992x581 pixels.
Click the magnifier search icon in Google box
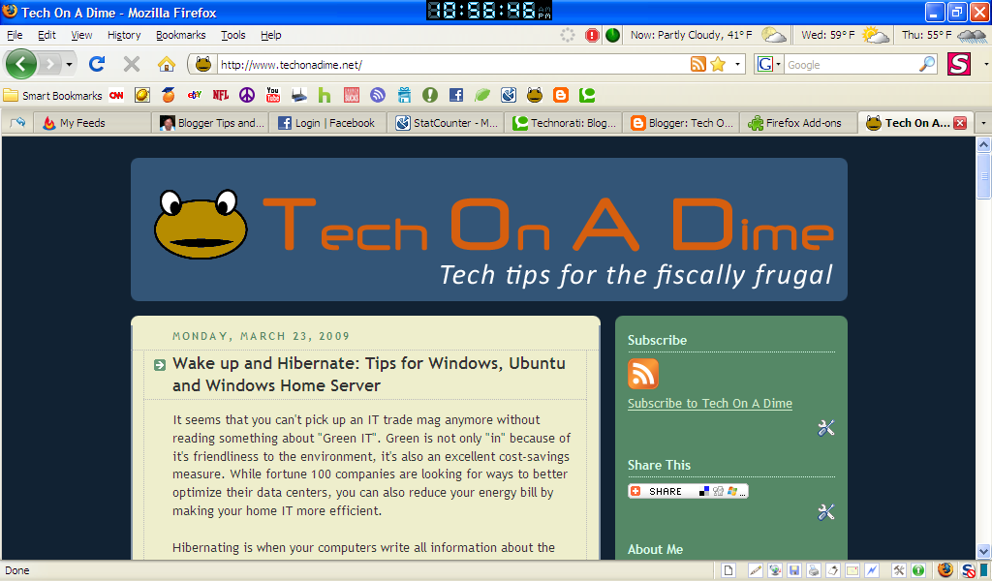[927, 64]
